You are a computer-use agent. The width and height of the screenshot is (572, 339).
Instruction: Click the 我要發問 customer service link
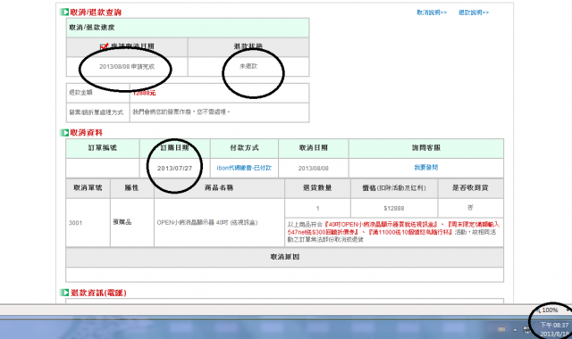(426, 168)
